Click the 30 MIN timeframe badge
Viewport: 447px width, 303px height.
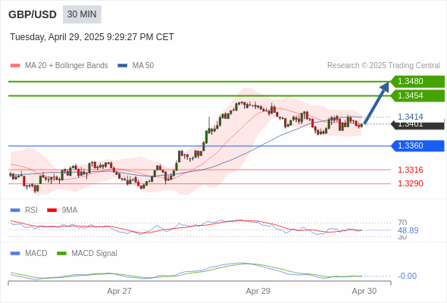(82, 14)
